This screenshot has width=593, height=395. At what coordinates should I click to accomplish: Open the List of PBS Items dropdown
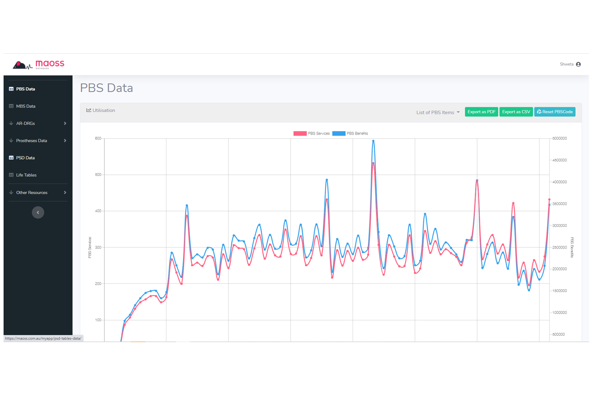[438, 112]
